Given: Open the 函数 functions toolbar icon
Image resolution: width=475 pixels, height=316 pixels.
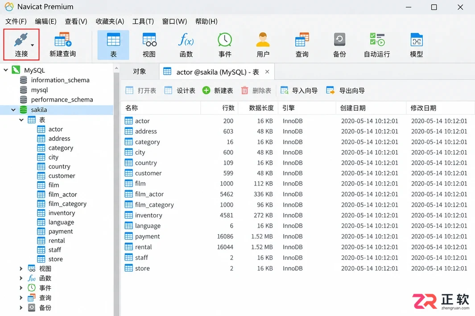Looking at the screenshot, I should pos(186,45).
